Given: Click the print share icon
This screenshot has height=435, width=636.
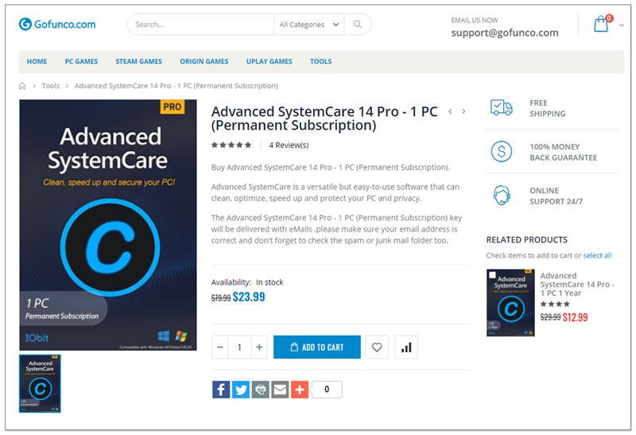Looking at the screenshot, I should coord(261,390).
